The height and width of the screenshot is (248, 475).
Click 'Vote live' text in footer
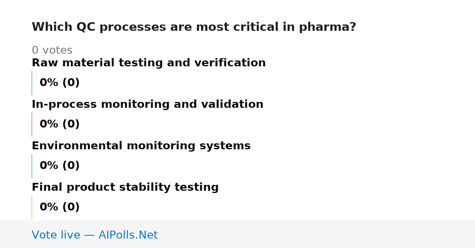(56, 235)
